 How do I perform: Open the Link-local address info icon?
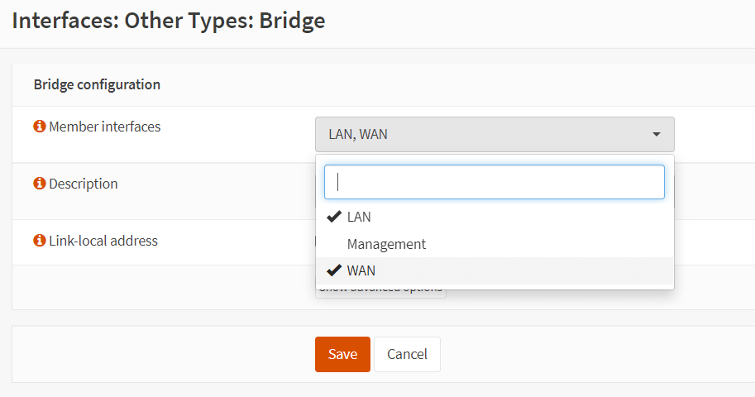39,242
